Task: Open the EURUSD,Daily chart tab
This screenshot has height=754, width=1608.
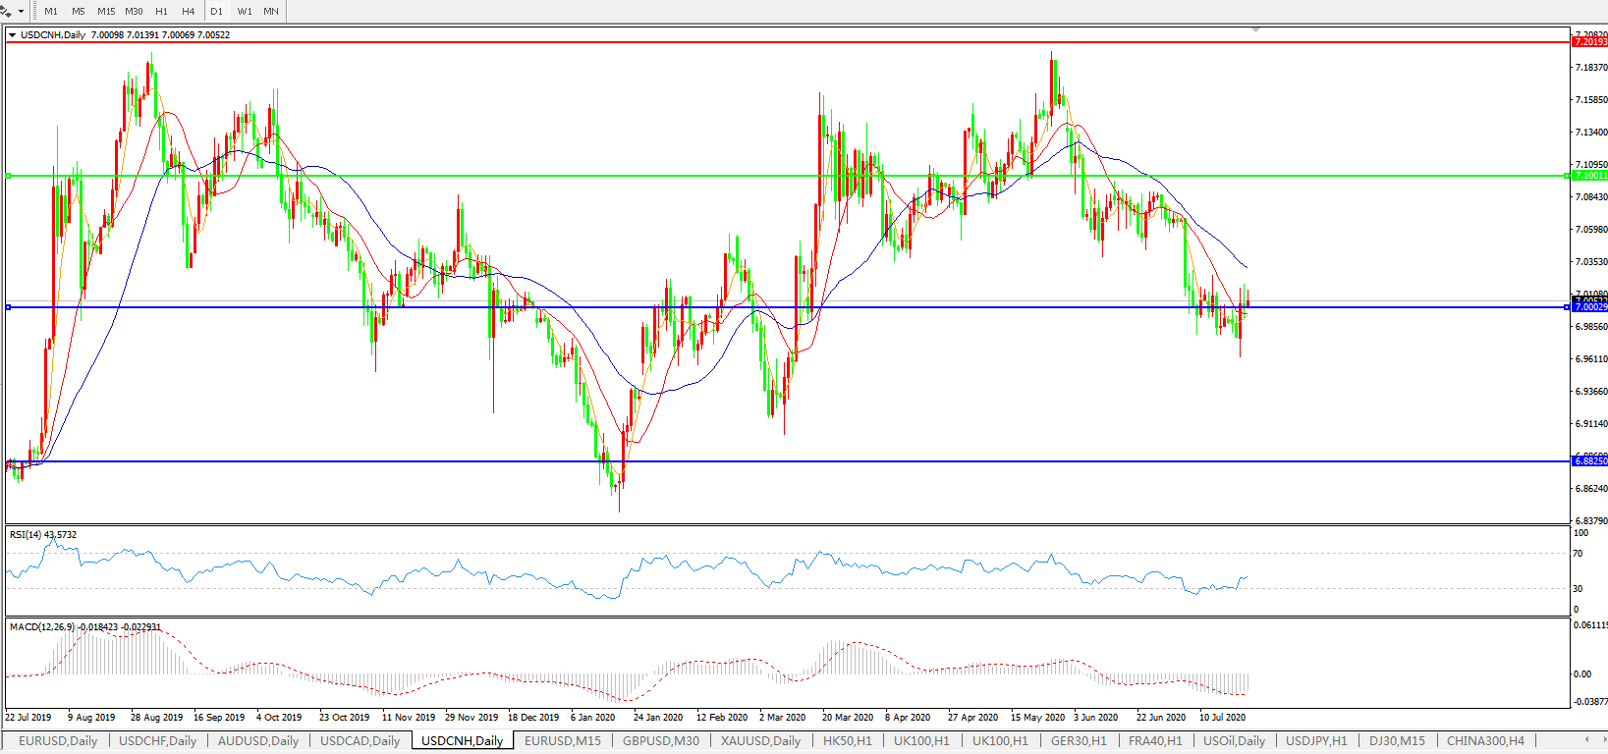Action: 58,741
